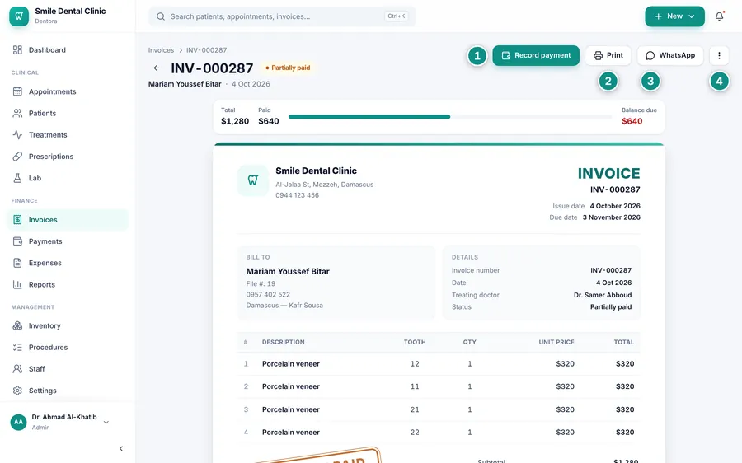Viewport: 742px width, 463px height.
Task: Click the search magnifier icon
Action: point(161,16)
